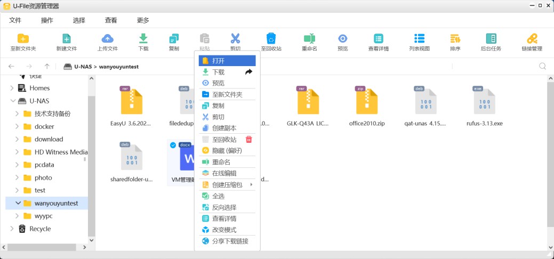This screenshot has width=554, height=259.
Task: Go back with the left arrow
Action: click(x=11, y=67)
